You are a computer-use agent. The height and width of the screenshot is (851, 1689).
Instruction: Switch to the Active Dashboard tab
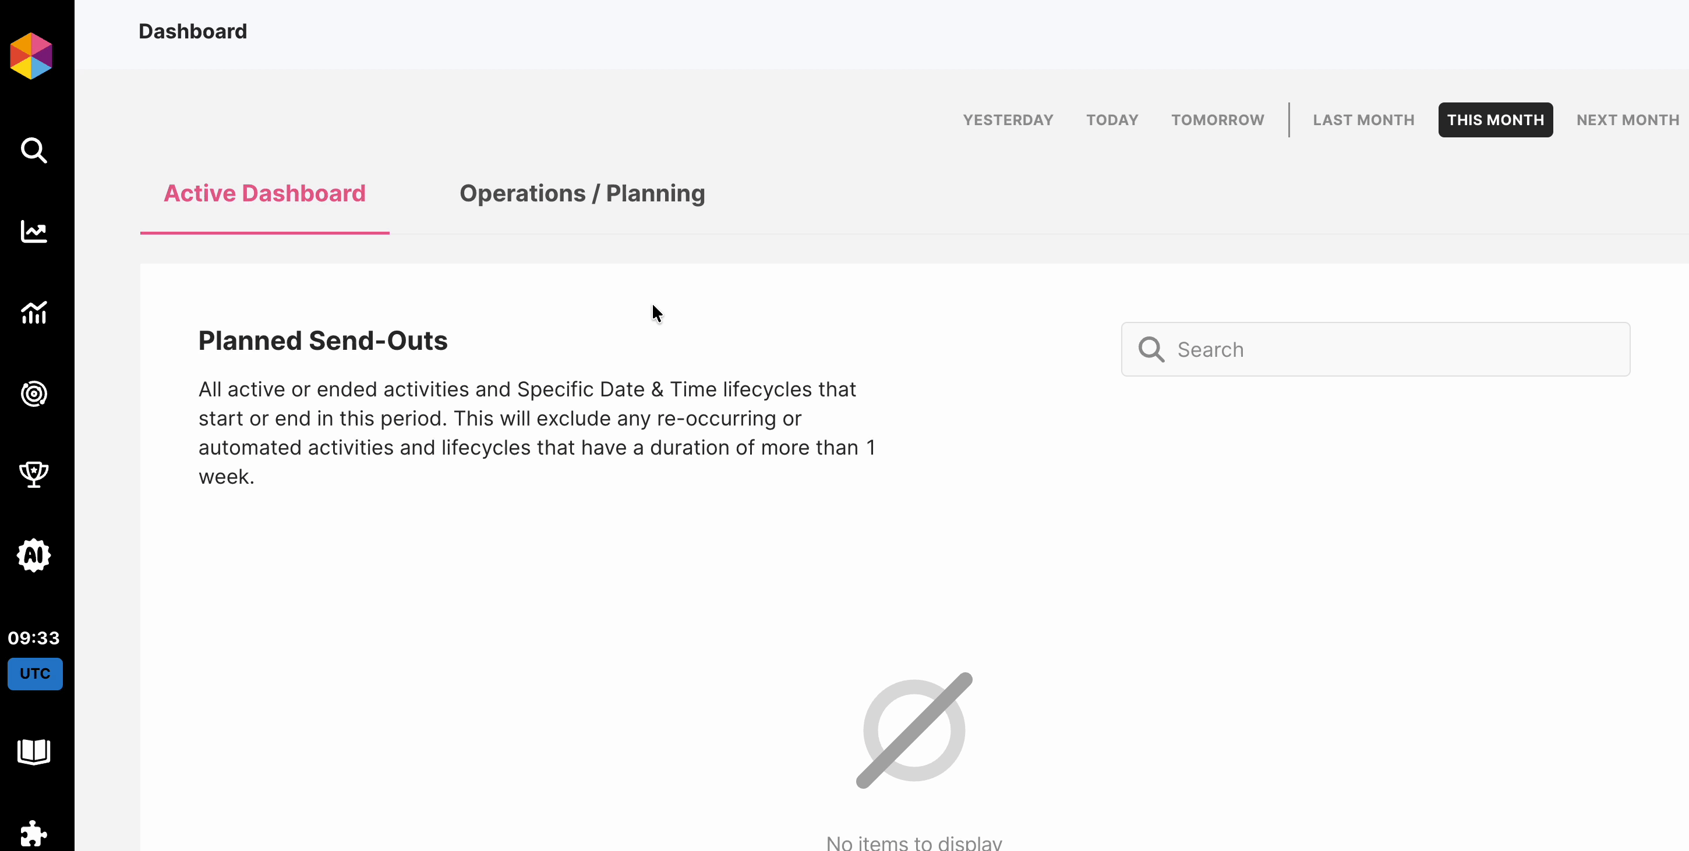(x=264, y=193)
